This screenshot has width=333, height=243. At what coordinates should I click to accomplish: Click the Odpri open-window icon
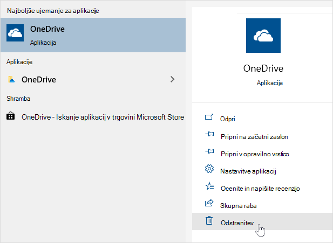(x=209, y=117)
